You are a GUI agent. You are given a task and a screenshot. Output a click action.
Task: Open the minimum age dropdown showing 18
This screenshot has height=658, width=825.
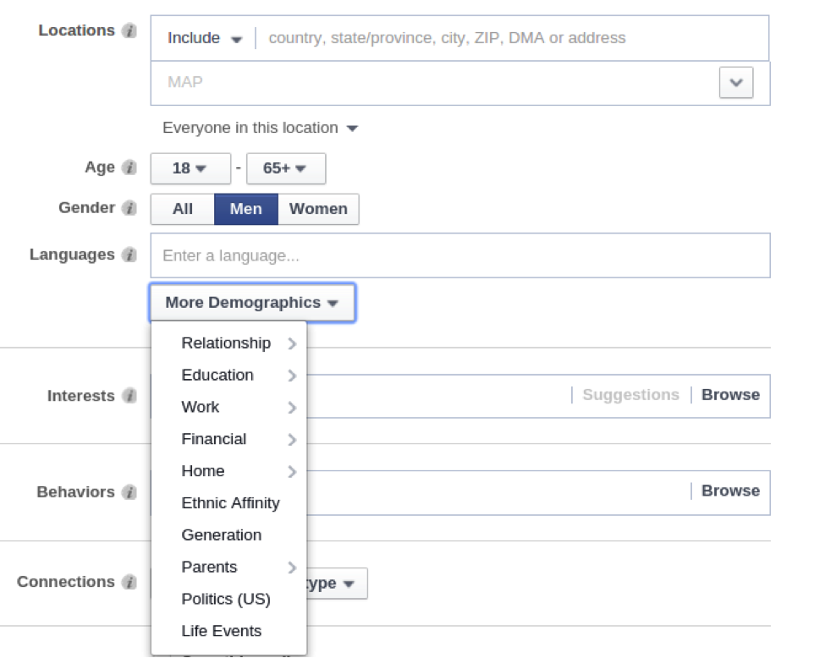click(x=190, y=167)
